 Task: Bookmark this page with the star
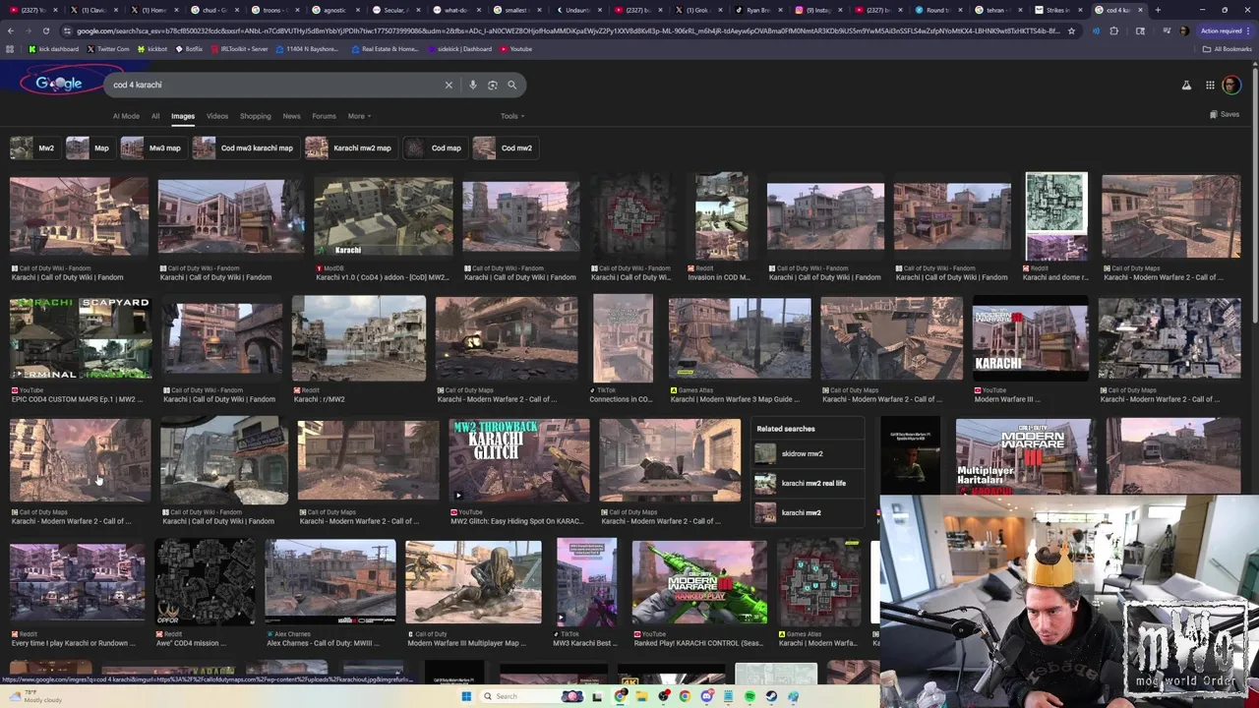(x=1071, y=30)
